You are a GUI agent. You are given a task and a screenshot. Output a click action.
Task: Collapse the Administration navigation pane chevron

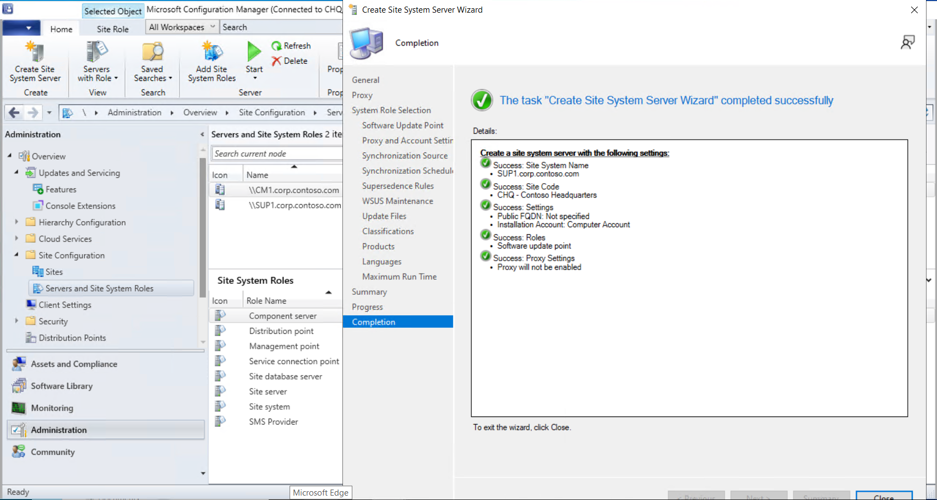pyautogui.click(x=202, y=134)
